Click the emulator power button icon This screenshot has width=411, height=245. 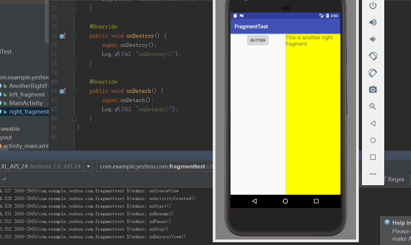point(373,6)
